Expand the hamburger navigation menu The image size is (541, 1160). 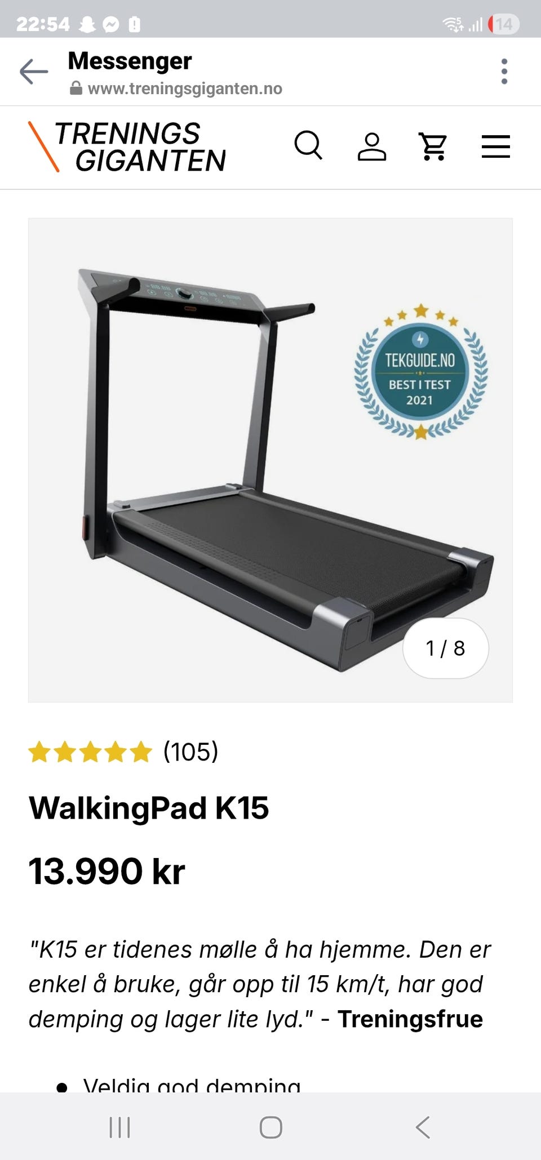496,146
